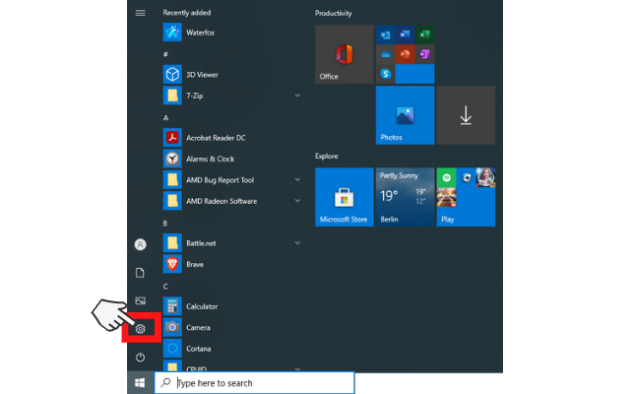Open Skype from the Office group tile
Image resolution: width=630 pixels, height=394 pixels.
coord(386,74)
